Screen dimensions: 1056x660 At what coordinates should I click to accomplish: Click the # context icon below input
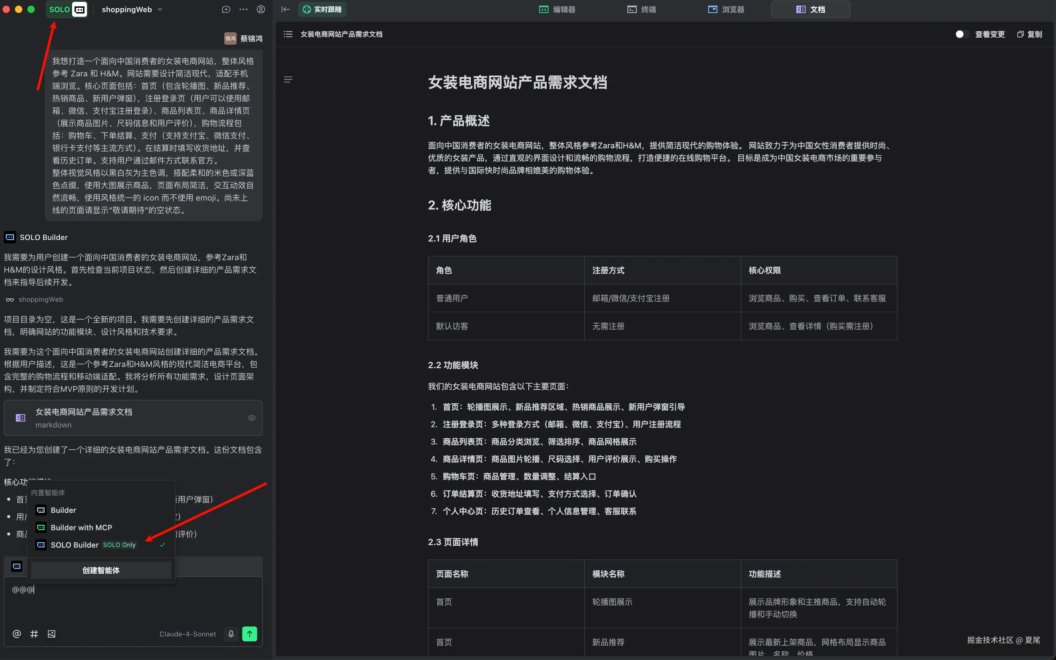[34, 634]
